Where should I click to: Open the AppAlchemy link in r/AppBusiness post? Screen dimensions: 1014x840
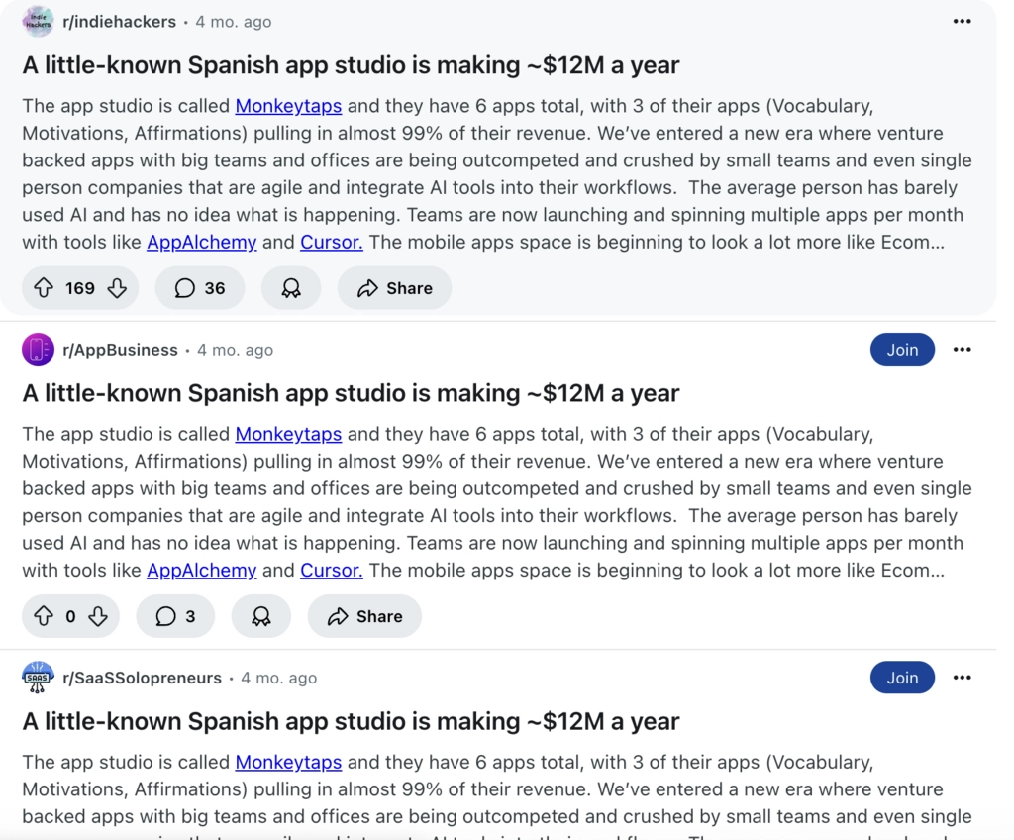point(202,571)
